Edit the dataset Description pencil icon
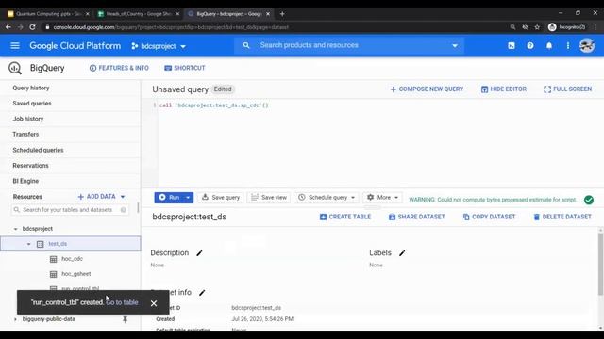604x339 pixels. (199, 253)
